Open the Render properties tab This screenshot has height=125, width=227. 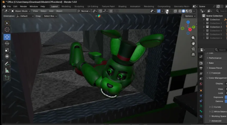[201, 63]
